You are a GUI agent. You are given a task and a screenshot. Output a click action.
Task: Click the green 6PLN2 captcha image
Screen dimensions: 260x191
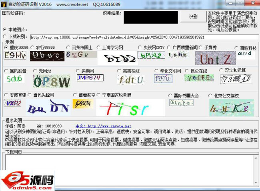coord(151,55)
